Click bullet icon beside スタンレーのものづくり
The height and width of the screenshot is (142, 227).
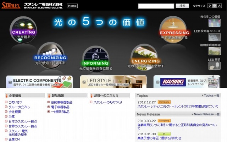(91, 102)
